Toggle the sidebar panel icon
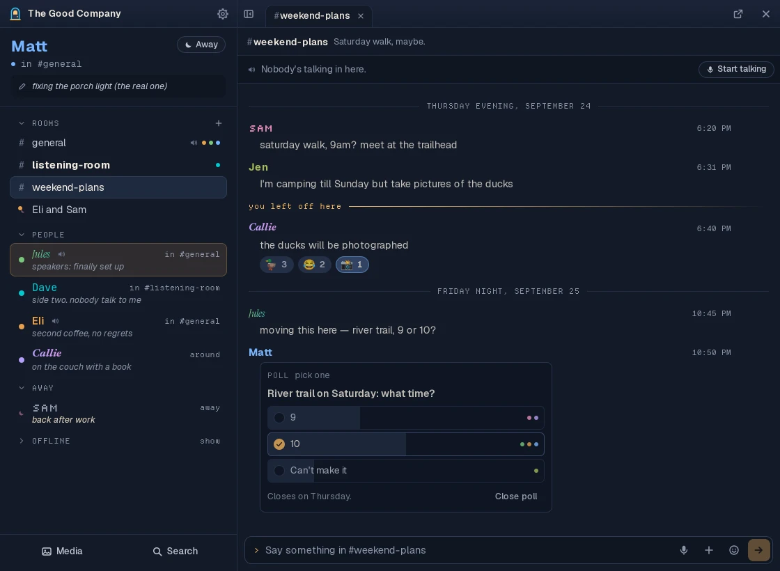Screen dimensions: 780x571 [249, 14]
